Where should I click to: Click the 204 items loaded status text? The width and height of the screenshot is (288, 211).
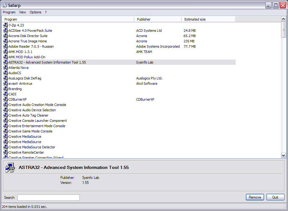point(24,207)
